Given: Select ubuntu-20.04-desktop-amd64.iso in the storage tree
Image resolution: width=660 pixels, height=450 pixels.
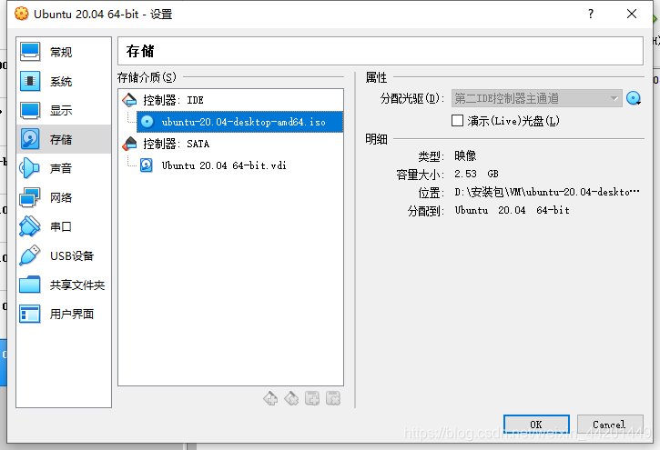Looking at the screenshot, I should pos(240,122).
